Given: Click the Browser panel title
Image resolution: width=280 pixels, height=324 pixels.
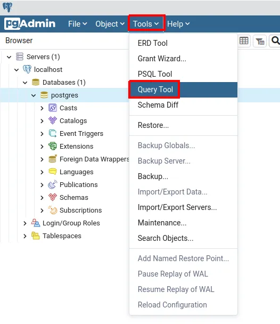Looking at the screenshot, I should click(19, 40).
